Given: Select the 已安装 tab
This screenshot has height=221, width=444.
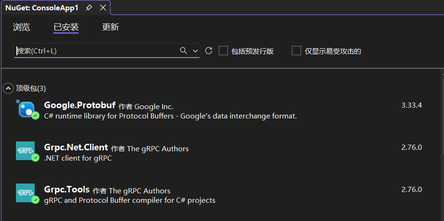Looking at the screenshot, I should (66, 27).
